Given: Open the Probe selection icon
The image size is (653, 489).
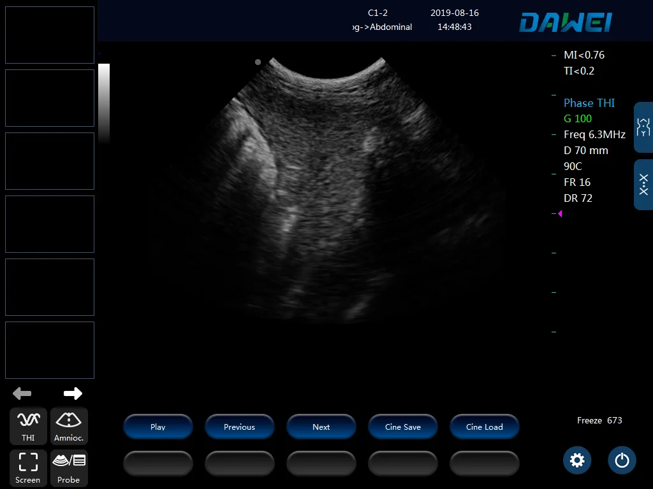Looking at the screenshot, I should [68, 468].
